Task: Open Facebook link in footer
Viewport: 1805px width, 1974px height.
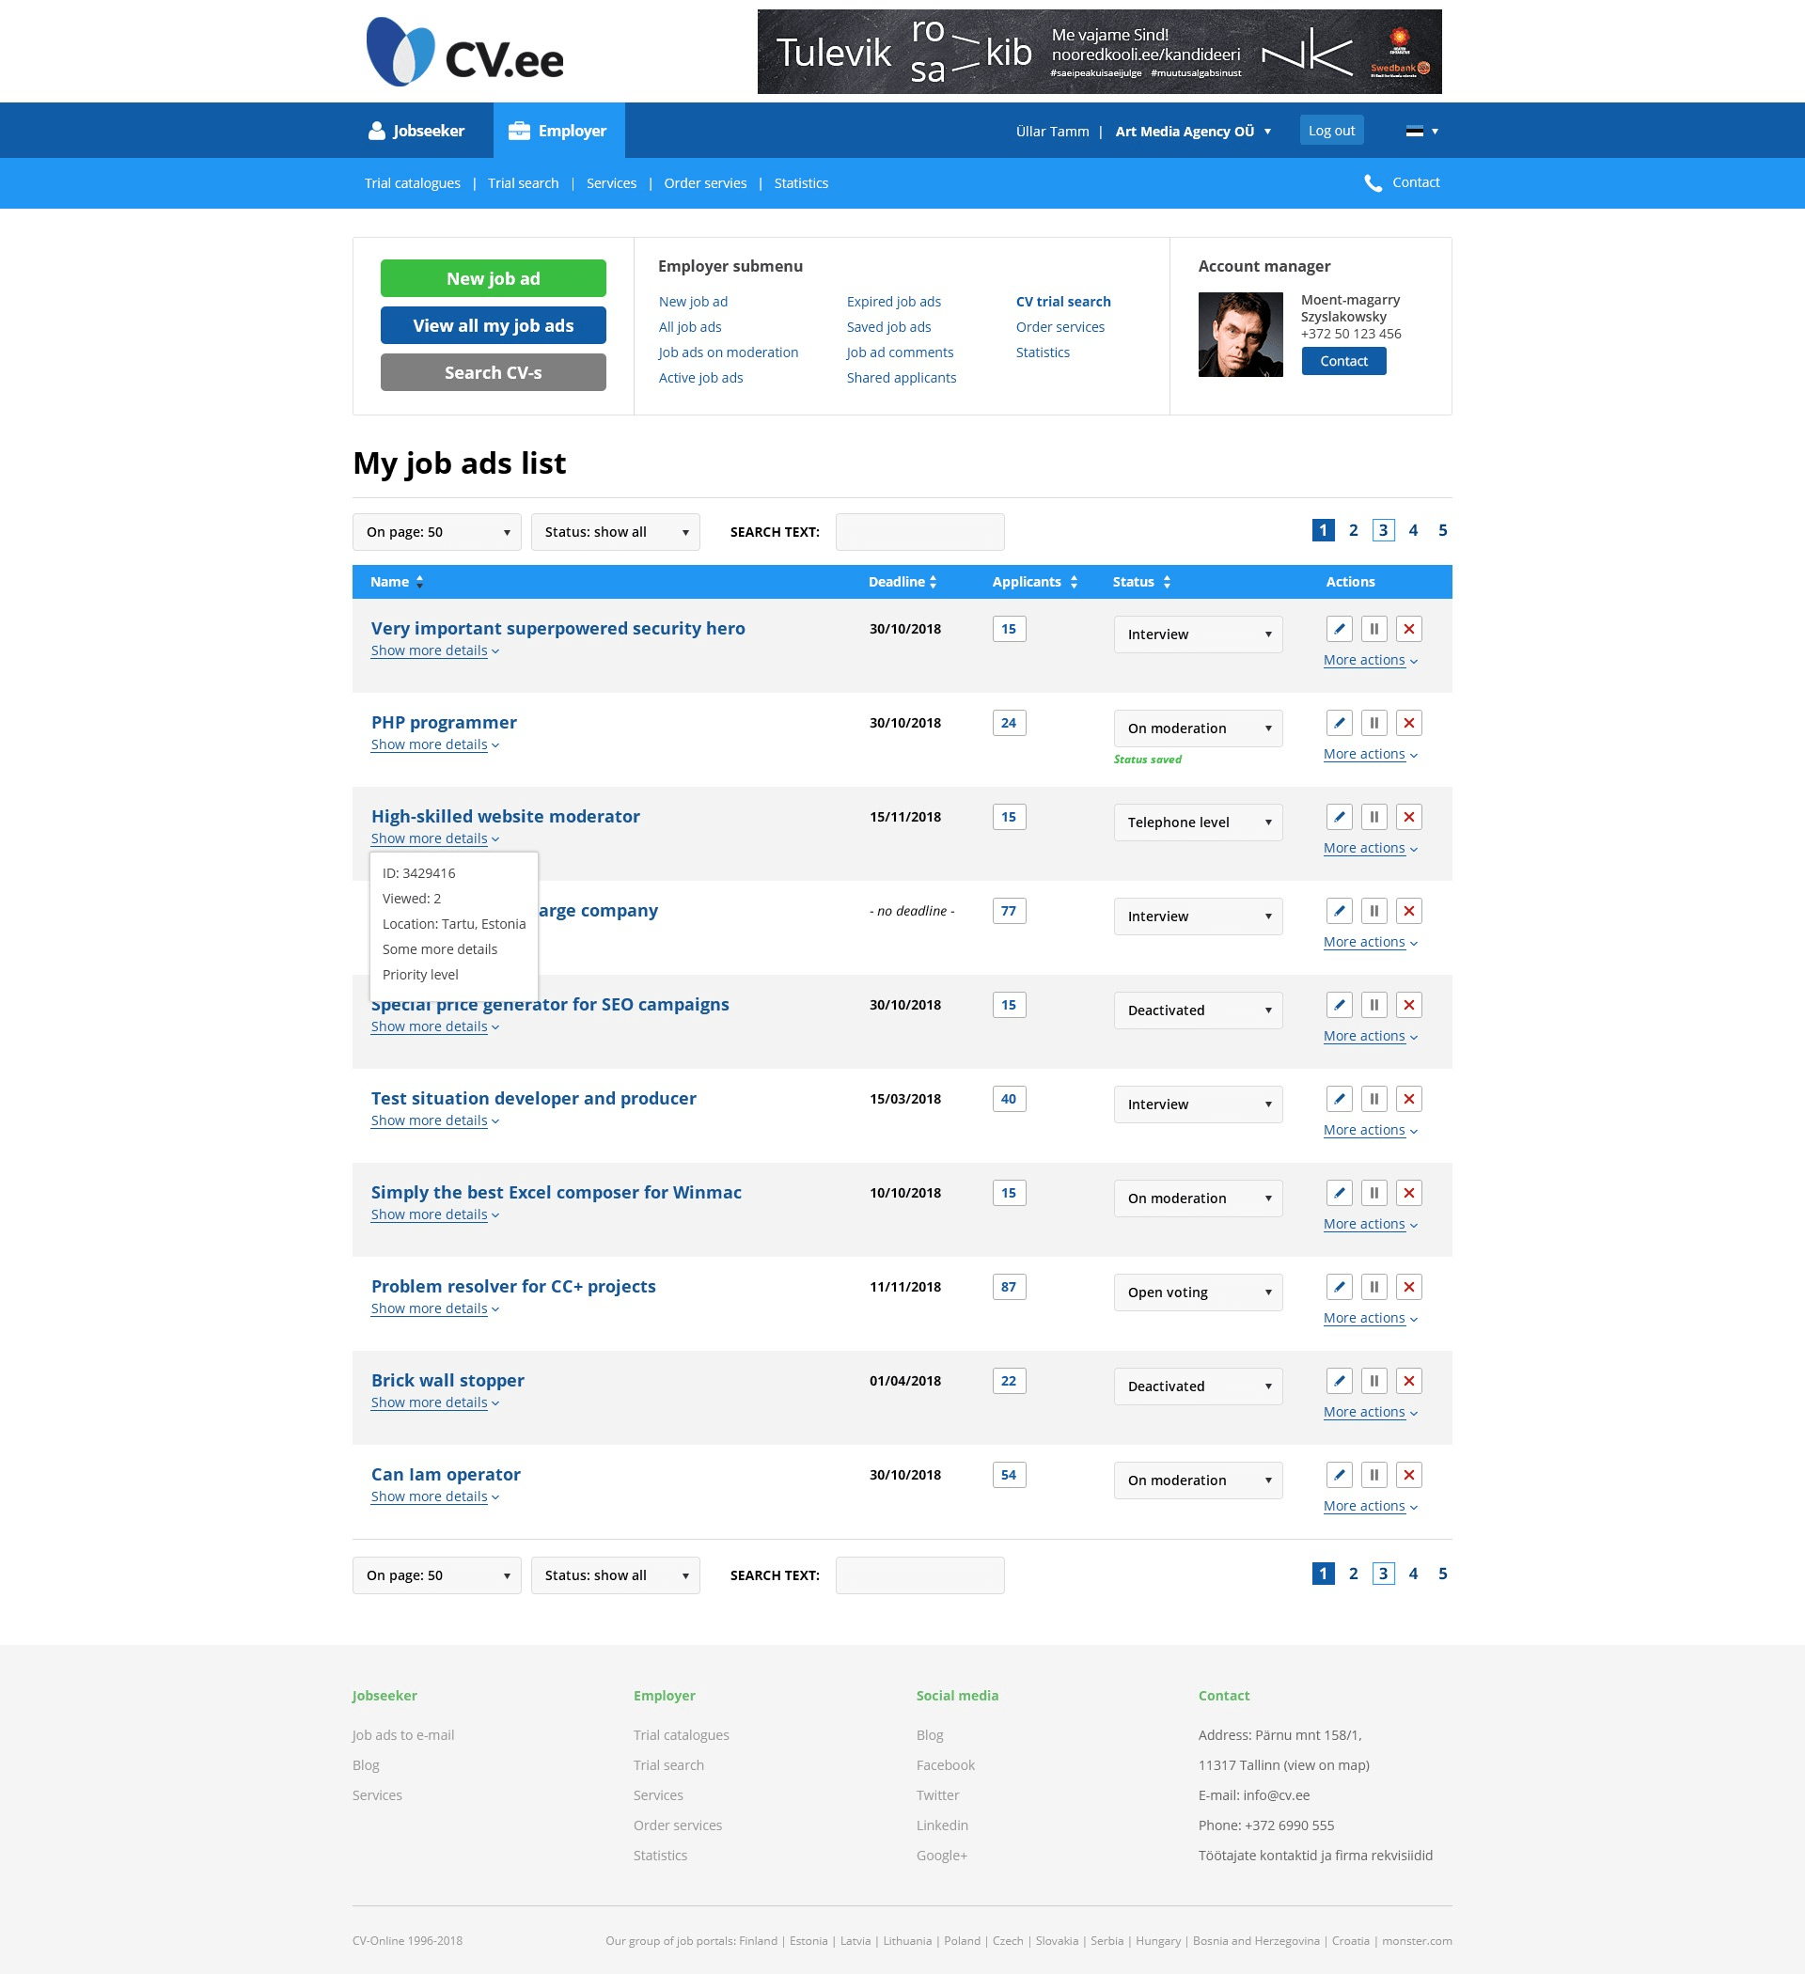Action: pyautogui.click(x=945, y=1765)
